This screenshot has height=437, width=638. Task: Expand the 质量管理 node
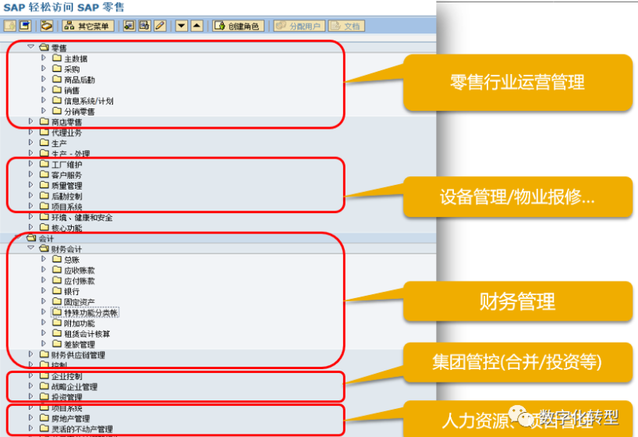click(x=31, y=185)
